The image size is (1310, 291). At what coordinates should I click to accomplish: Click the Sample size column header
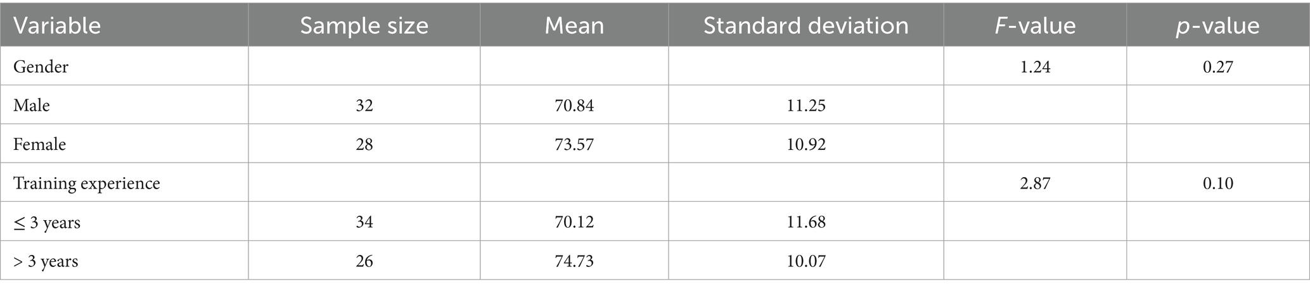(x=364, y=26)
